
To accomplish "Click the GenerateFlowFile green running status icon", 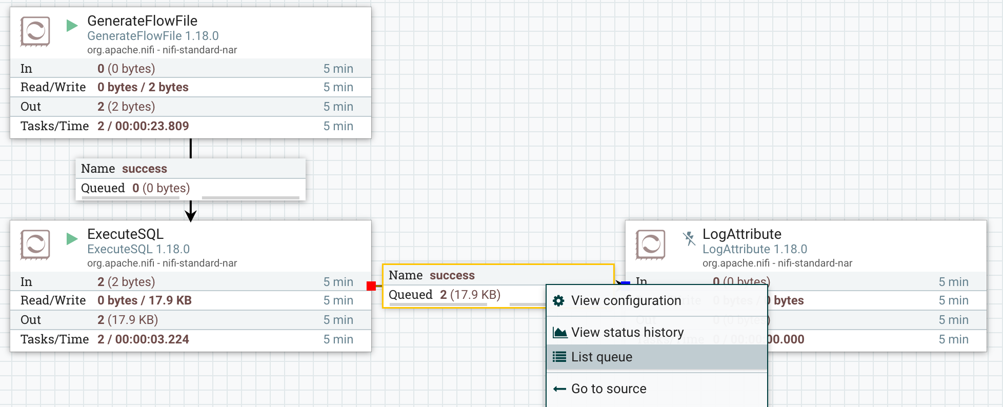I will 72,25.
